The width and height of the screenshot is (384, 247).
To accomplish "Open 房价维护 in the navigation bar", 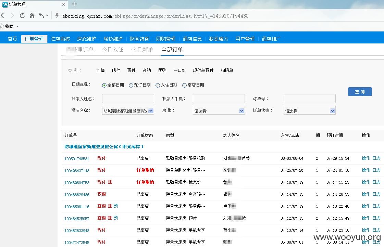I will pos(113,39).
